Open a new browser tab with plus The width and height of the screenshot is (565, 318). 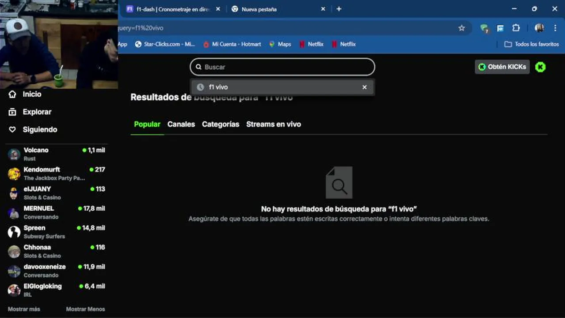pos(339,9)
